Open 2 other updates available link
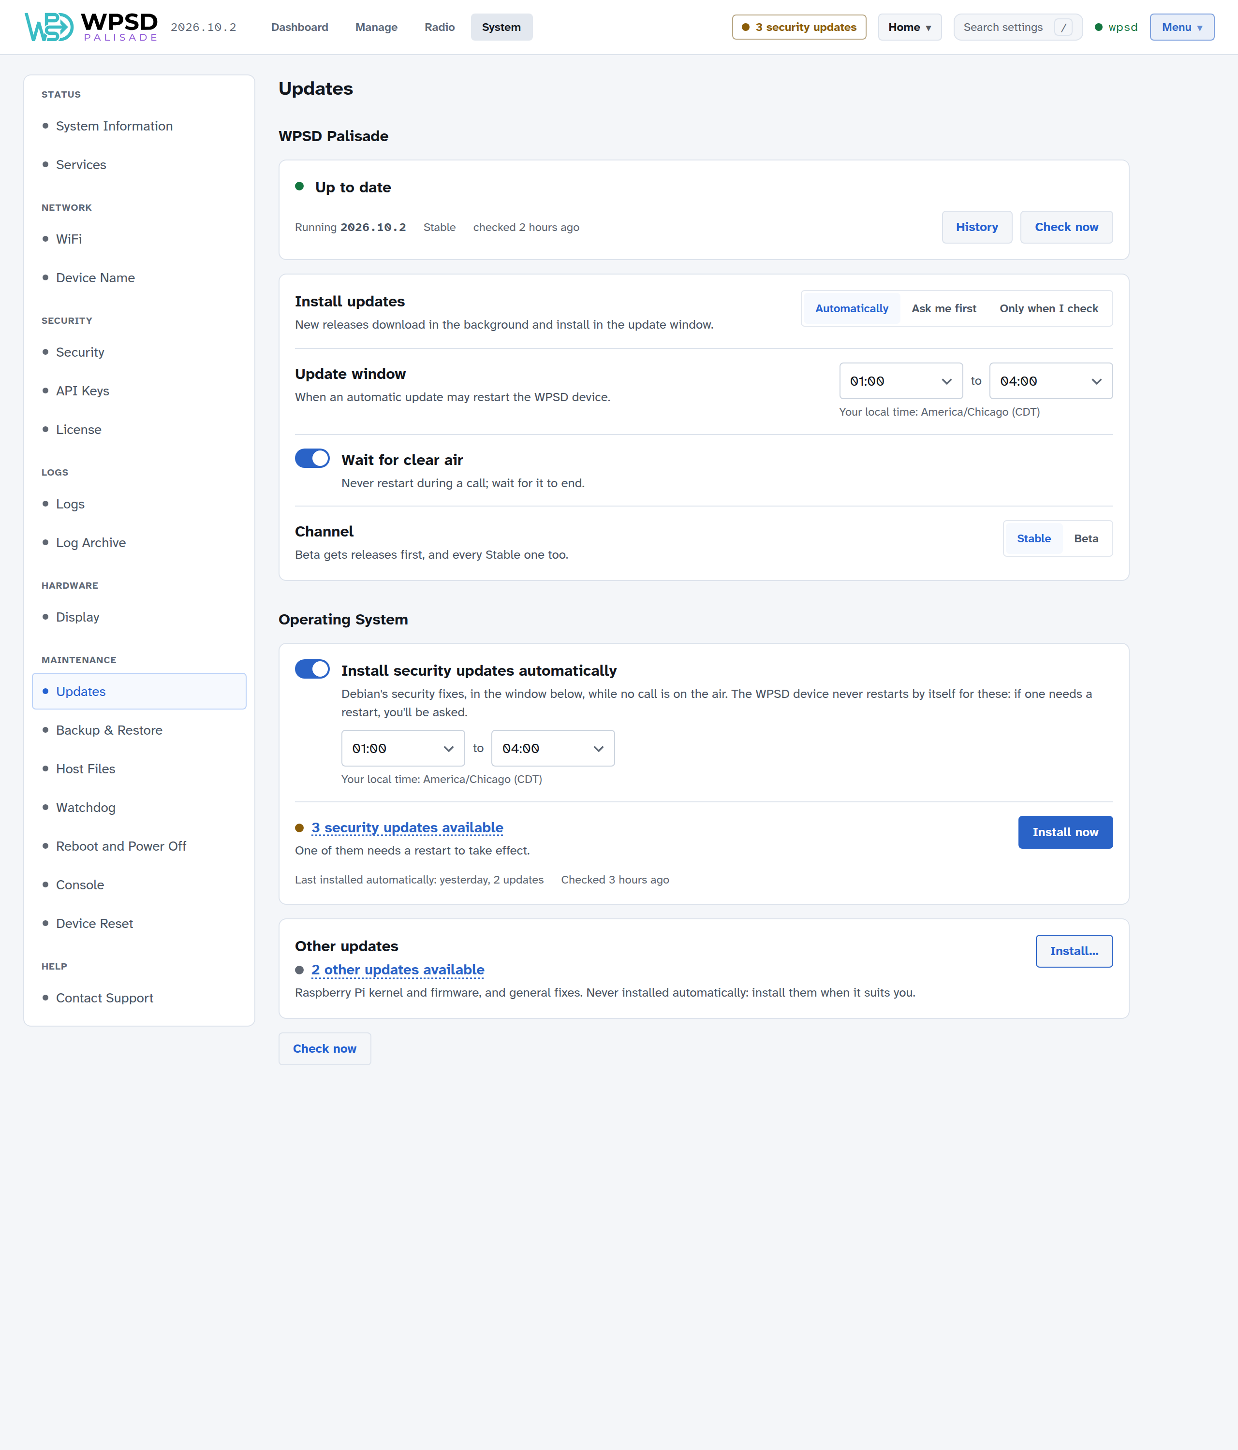Screen dimensions: 1238x1450 398,970
